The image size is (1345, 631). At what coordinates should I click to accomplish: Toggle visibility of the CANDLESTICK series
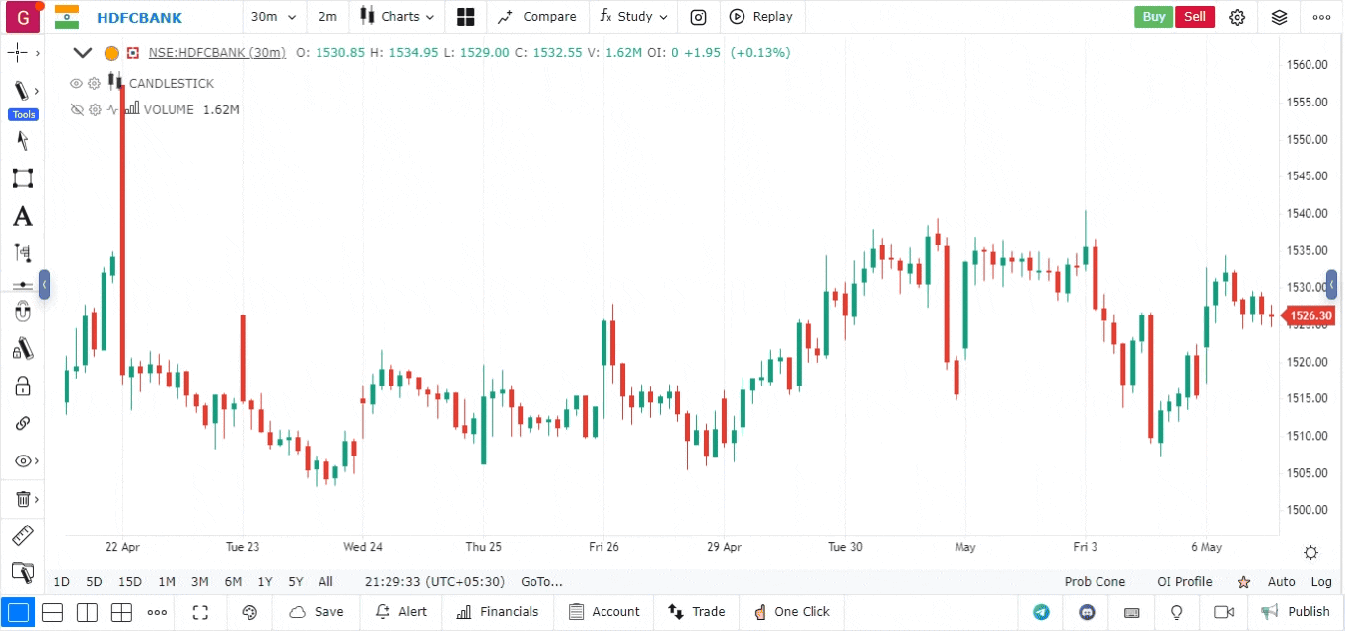tap(76, 83)
